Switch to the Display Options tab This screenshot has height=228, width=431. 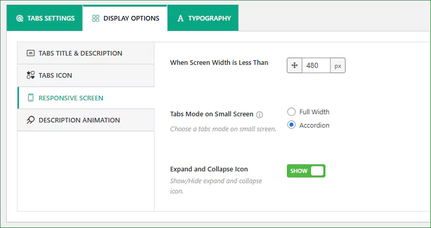pyautogui.click(x=125, y=18)
